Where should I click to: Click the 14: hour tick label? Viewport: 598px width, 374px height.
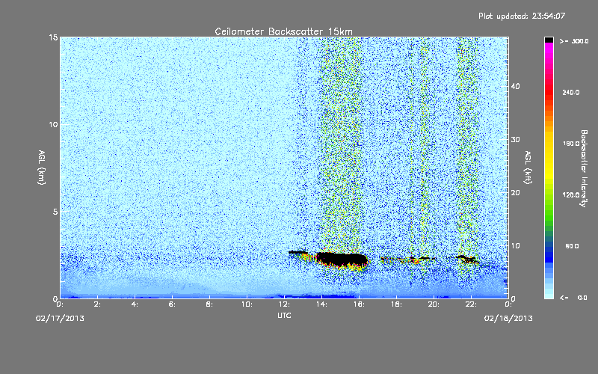321,304
